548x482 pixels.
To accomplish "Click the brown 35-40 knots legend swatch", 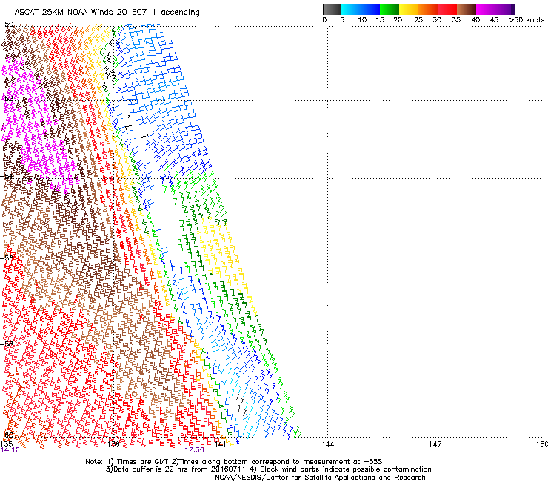I will pos(467,9).
